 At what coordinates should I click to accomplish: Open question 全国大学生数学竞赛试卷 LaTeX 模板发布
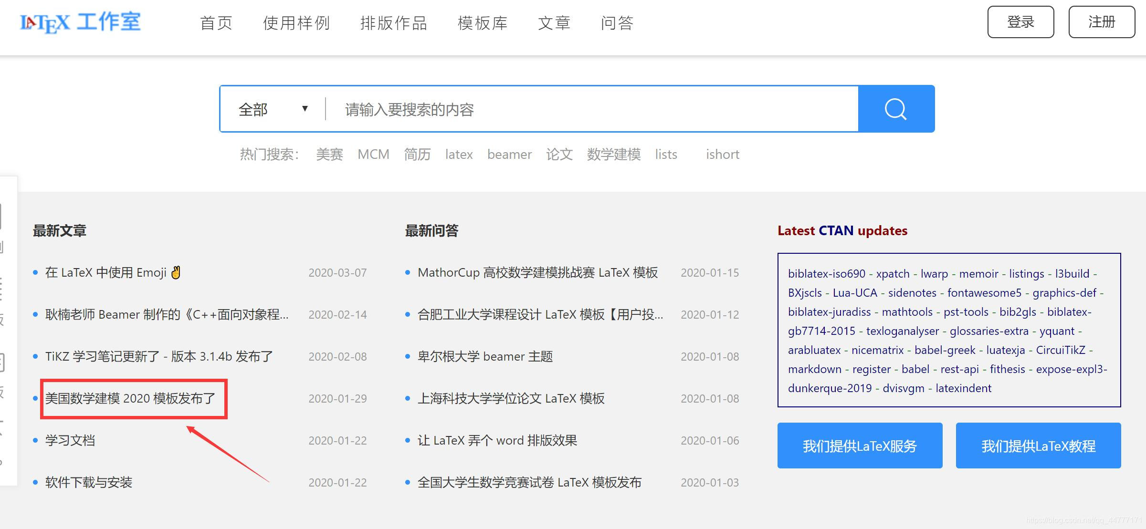pos(529,482)
